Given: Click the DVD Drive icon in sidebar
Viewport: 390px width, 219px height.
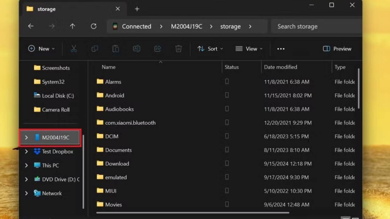Looking at the screenshot, I should pyautogui.click(x=37, y=179).
